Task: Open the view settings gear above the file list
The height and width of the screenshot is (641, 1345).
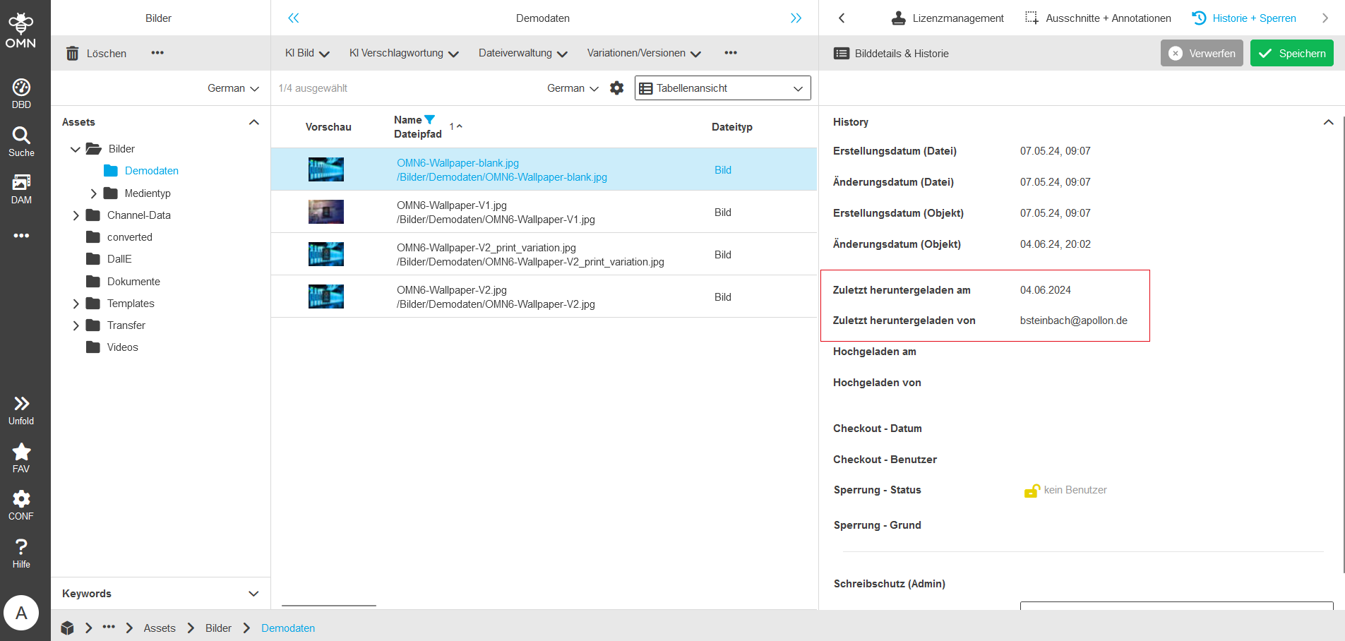Action: (x=616, y=88)
